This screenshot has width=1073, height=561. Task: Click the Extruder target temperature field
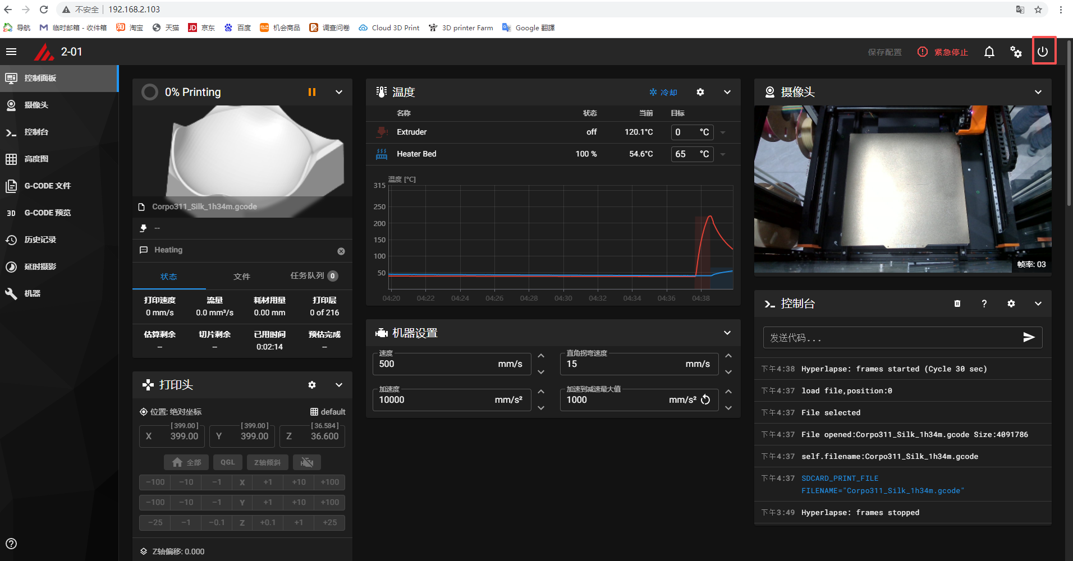coord(685,132)
